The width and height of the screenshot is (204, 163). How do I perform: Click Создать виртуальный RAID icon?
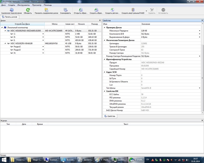[x=133, y=10]
